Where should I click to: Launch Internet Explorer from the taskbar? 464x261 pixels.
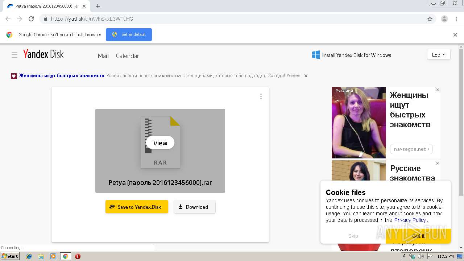tap(29, 256)
